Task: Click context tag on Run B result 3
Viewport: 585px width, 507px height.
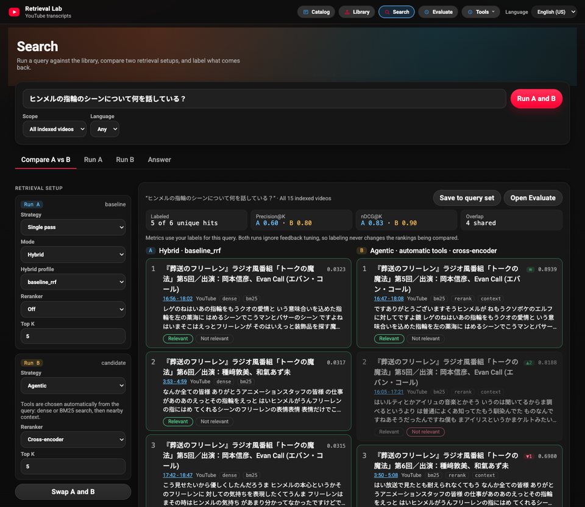Action: point(484,475)
